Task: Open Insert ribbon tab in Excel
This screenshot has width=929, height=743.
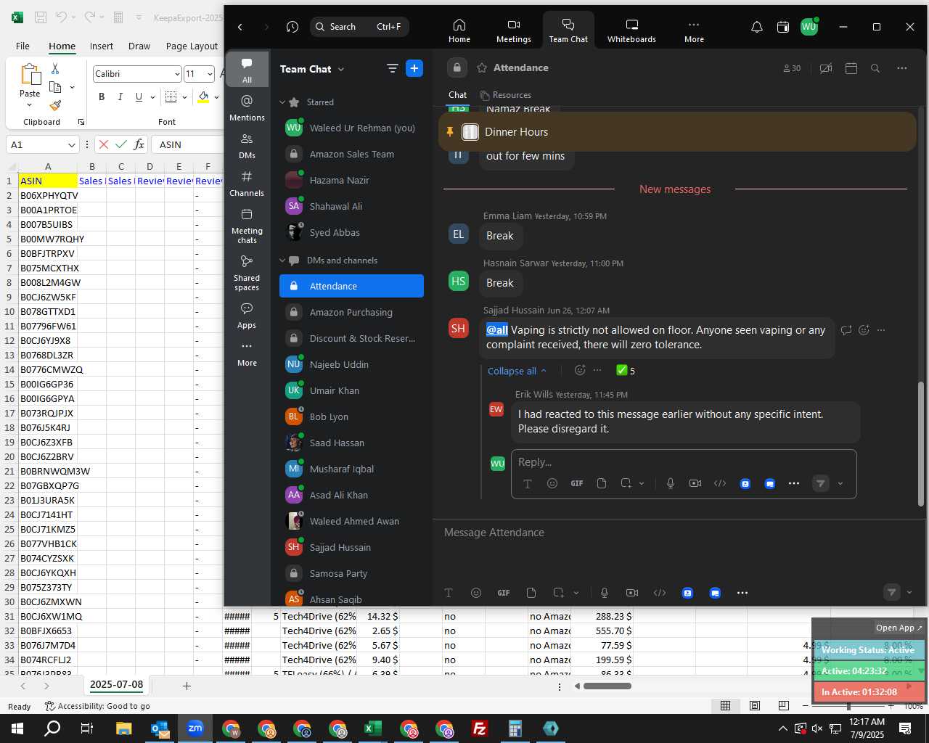Action: [x=102, y=46]
